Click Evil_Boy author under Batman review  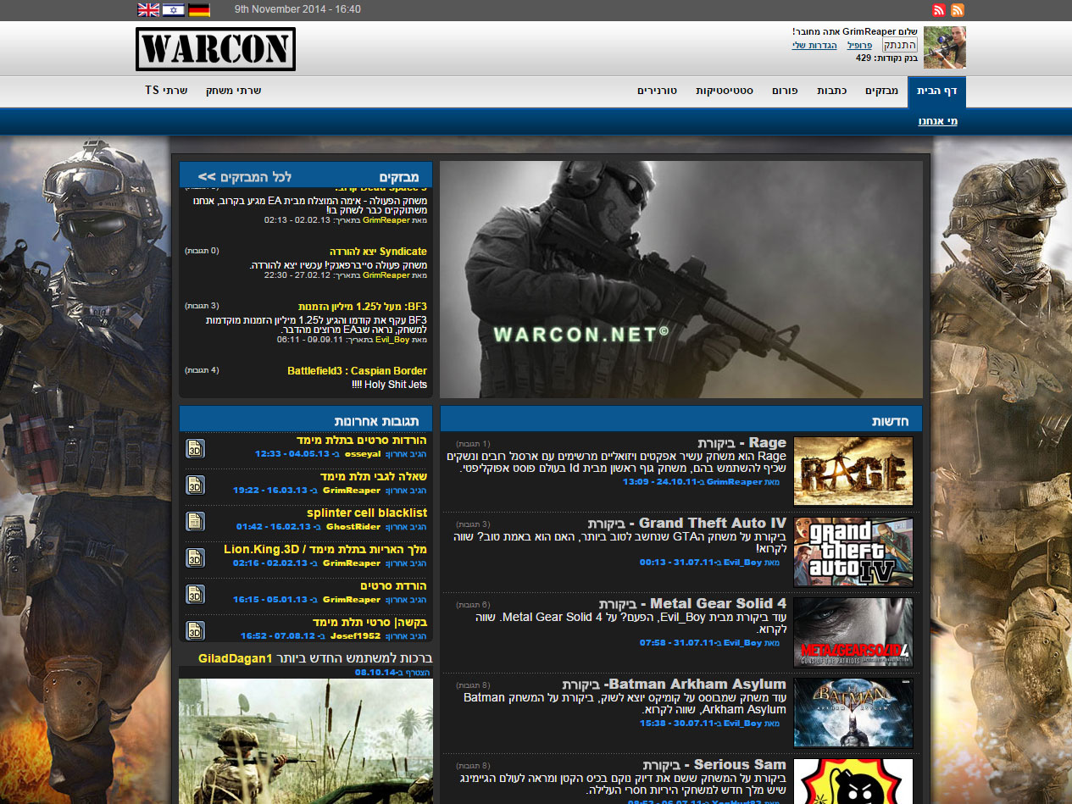click(742, 724)
